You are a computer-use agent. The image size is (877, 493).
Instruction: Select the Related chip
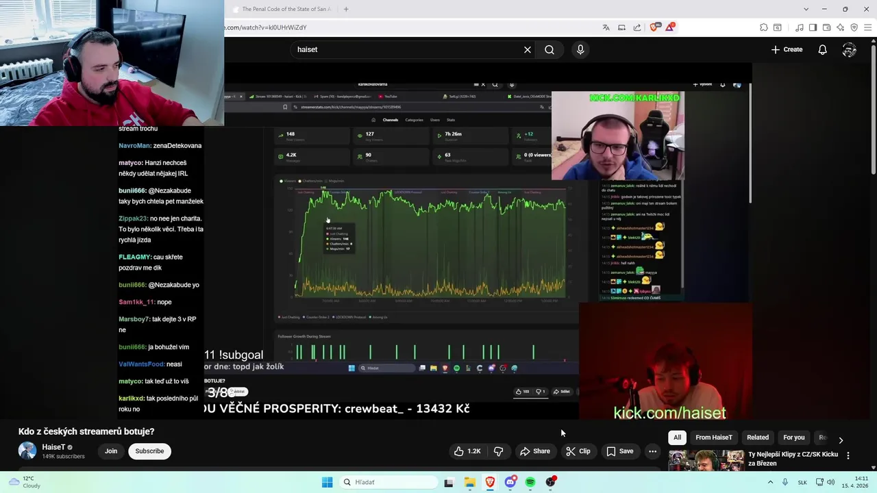(x=758, y=438)
